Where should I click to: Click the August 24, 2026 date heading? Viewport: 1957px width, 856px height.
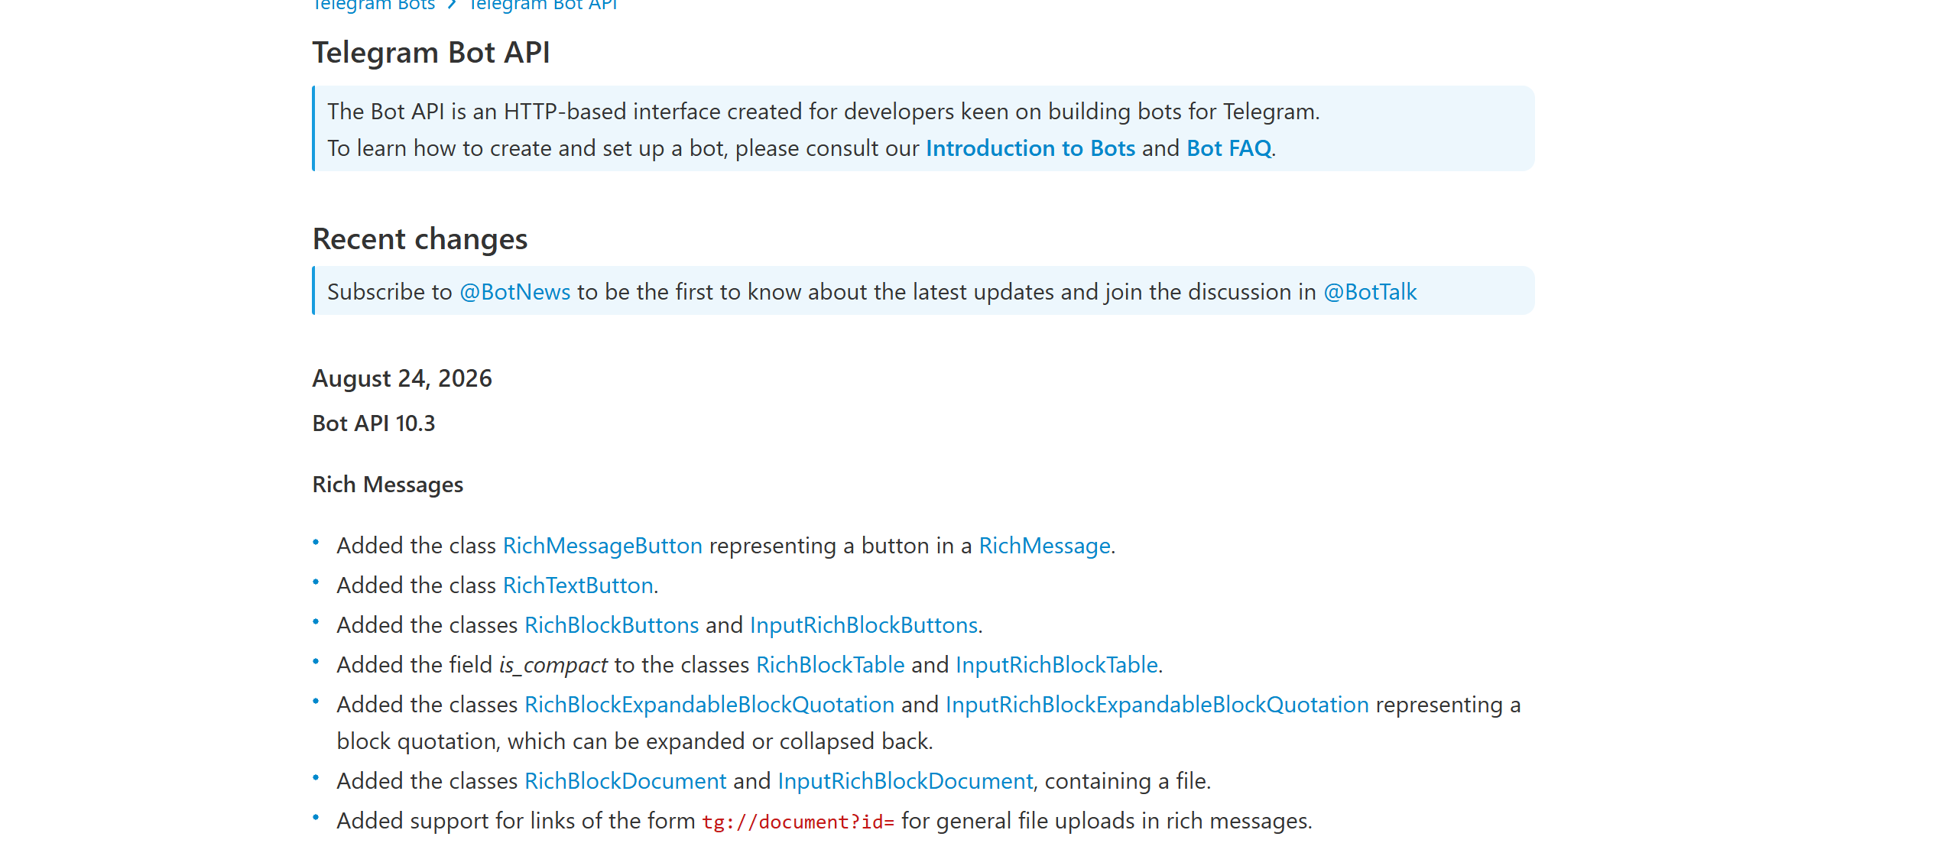coord(402,378)
